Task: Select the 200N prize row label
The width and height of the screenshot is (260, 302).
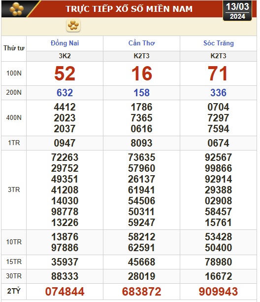Action: point(14,92)
